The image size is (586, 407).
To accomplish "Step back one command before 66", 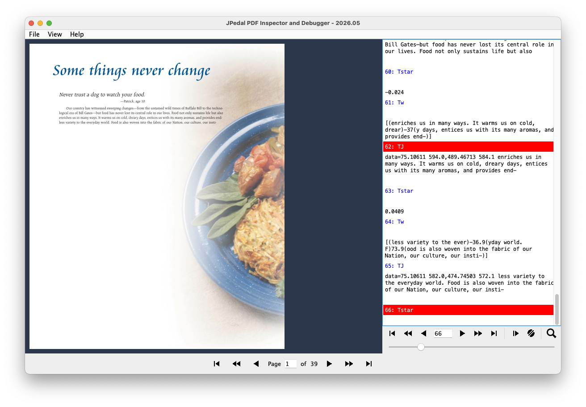I will point(423,333).
